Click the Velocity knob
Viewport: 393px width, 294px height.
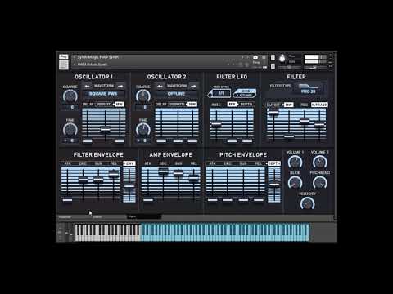click(x=308, y=203)
